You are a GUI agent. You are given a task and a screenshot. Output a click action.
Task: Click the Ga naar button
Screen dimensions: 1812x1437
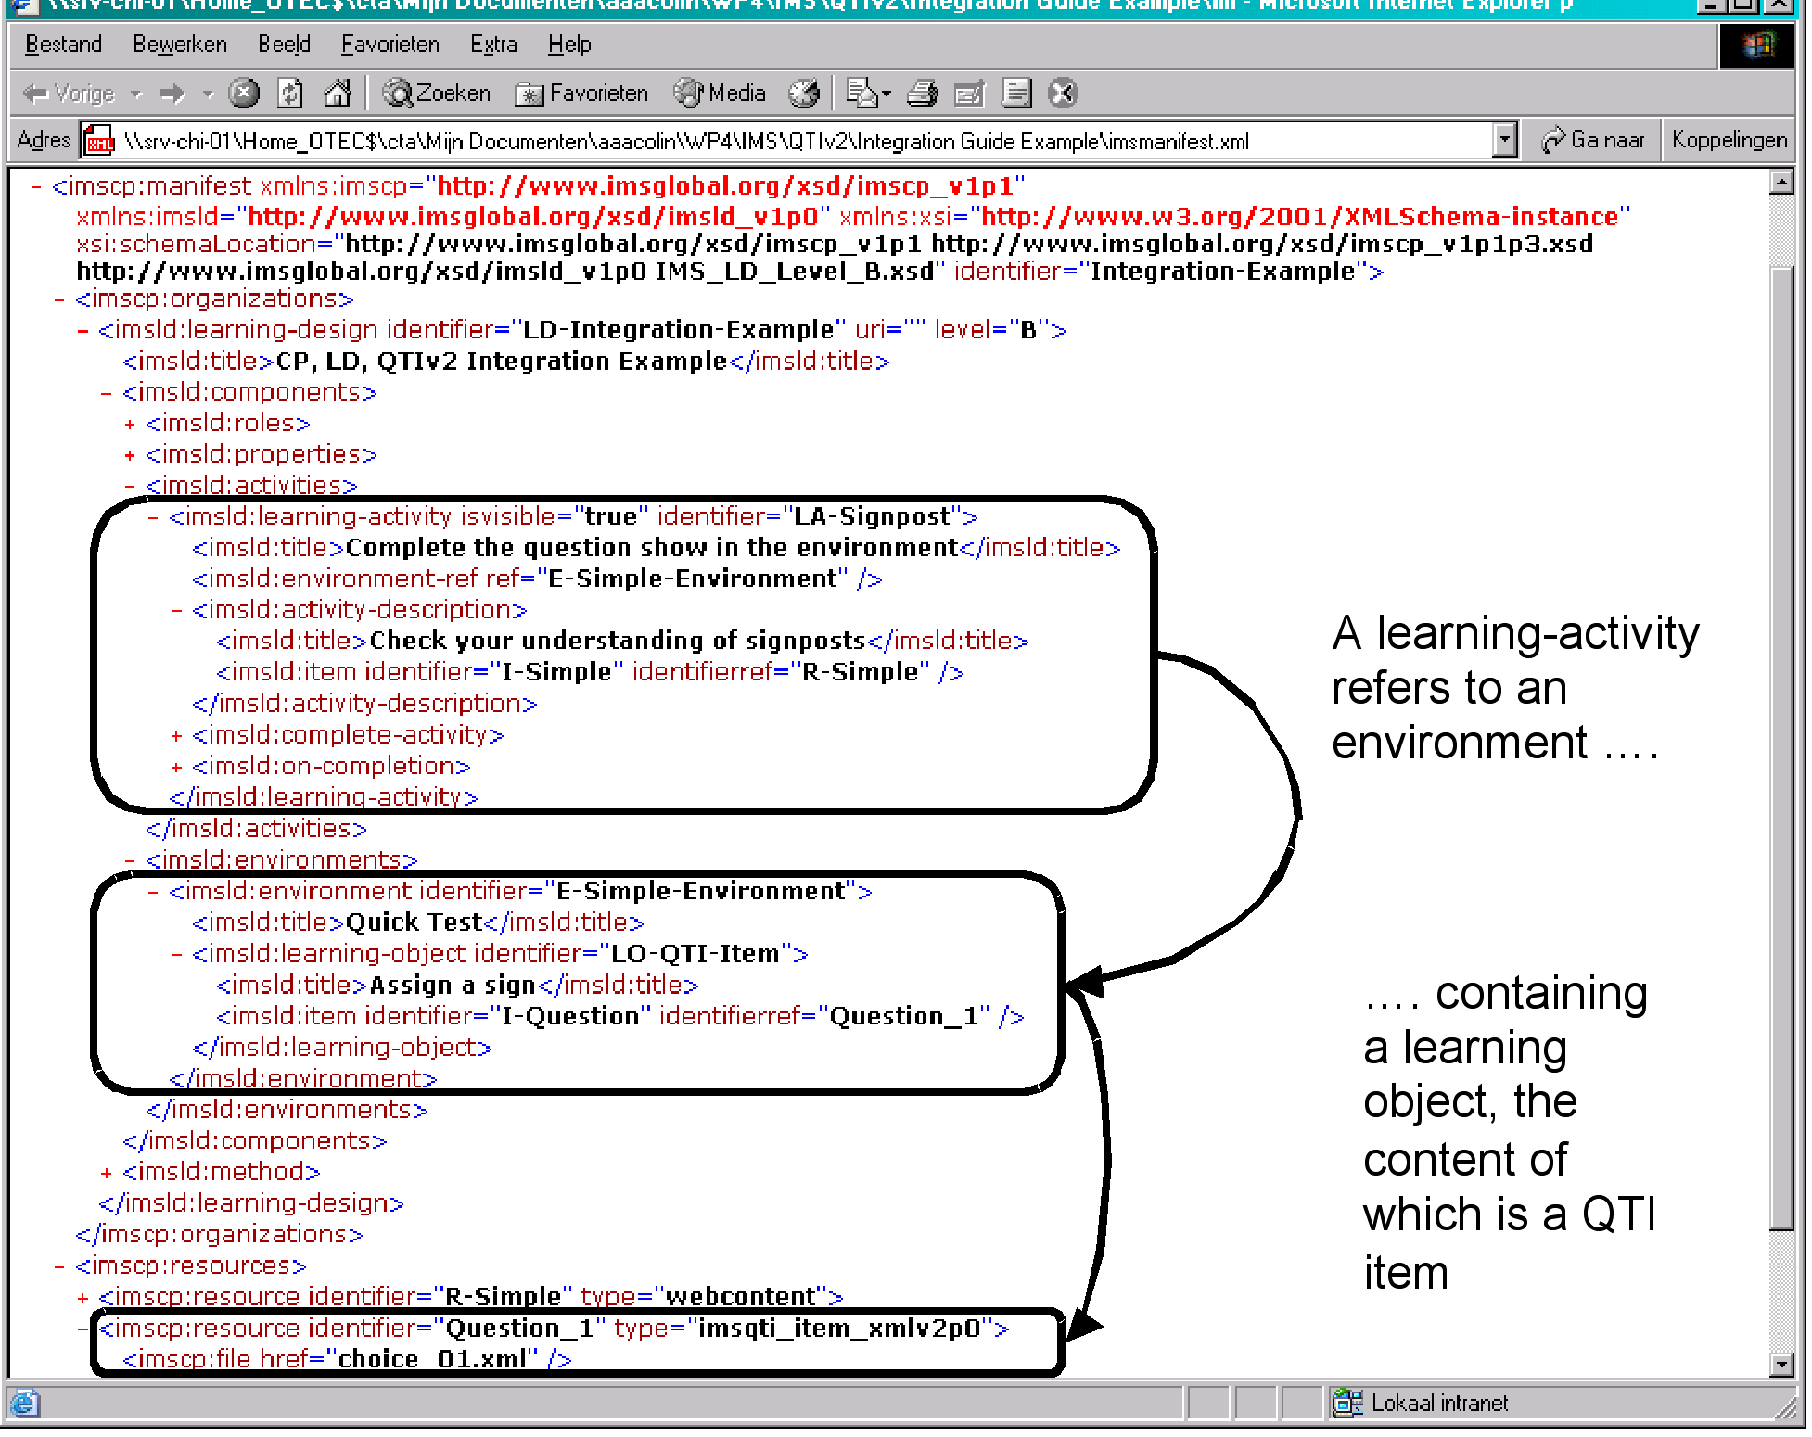tap(1593, 141)
